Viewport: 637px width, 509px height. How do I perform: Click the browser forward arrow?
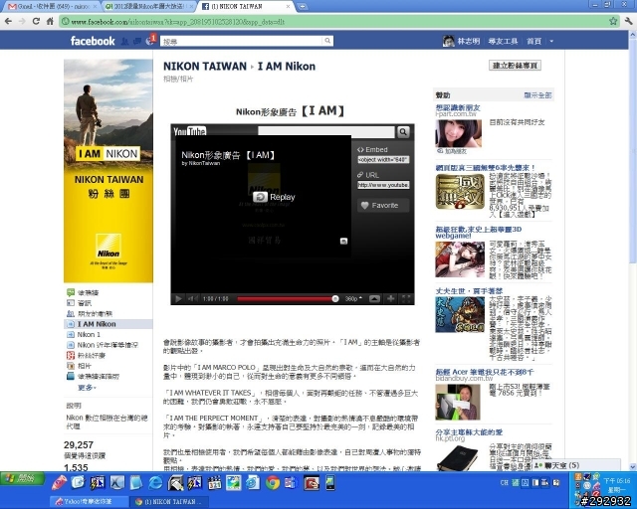tap(22, 21)
